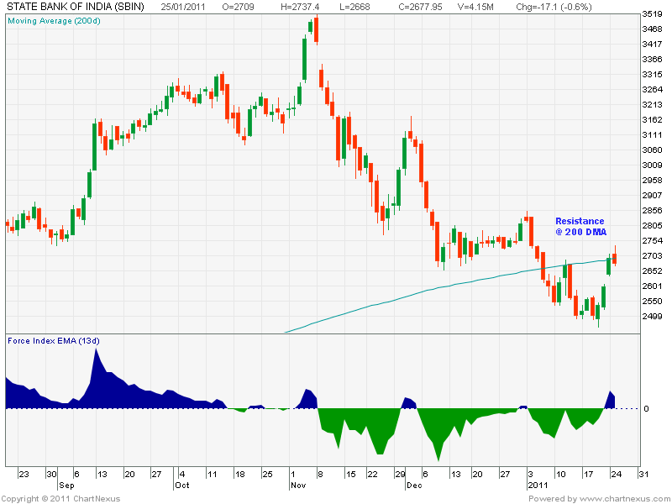
Task: Click the Oct month label on time axis
Action: coord(182,486)
